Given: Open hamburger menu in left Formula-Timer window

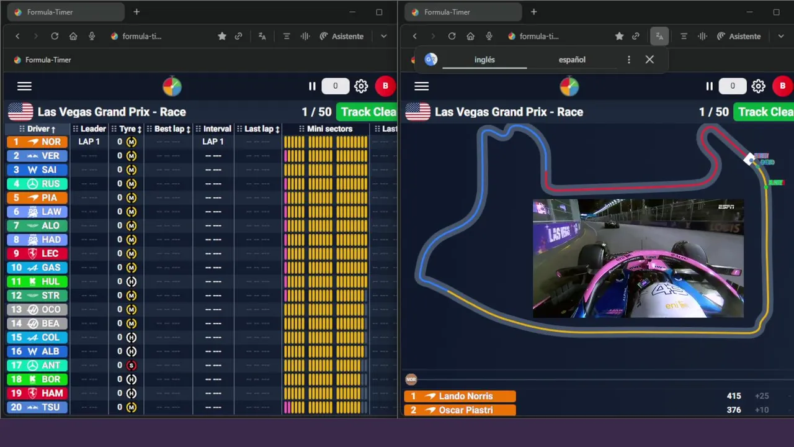Looking at the screenshot, I should 24,86.
